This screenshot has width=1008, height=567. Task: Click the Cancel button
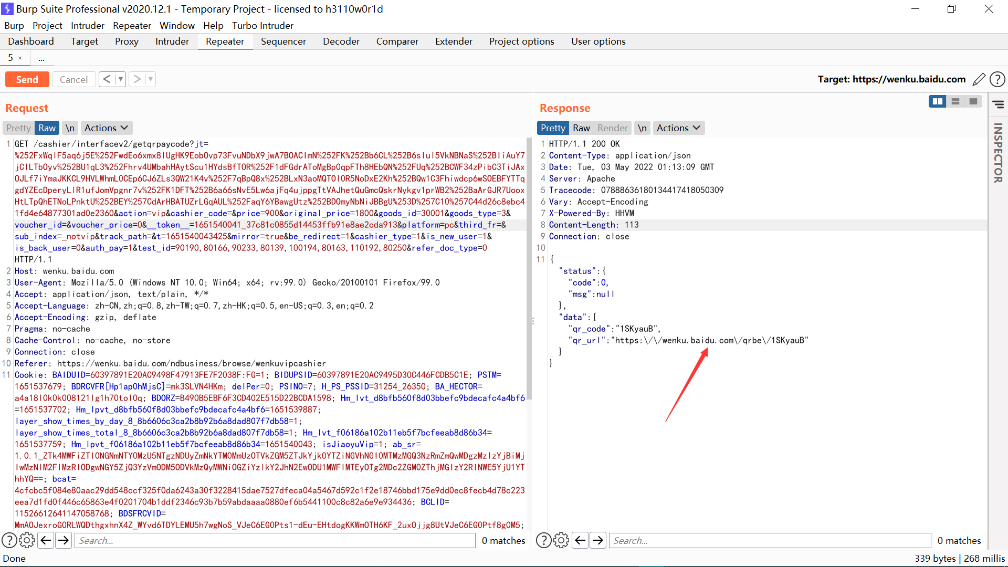point(73,79)
